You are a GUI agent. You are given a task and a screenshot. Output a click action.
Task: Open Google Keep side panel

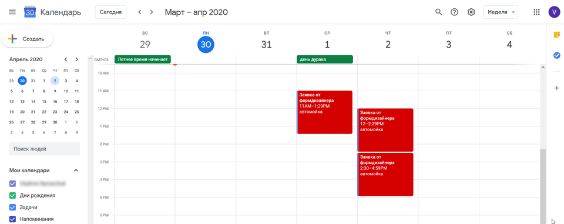pyautogui.click(x=556, y=35)
